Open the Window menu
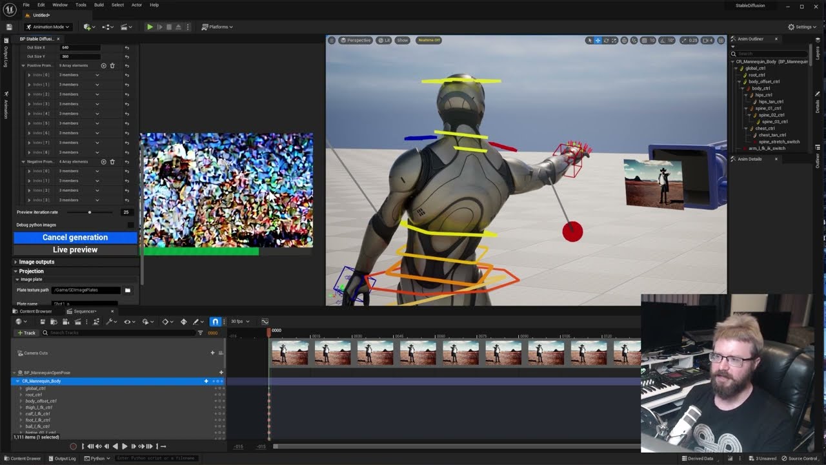The image size is (826, 465). click(x=60, y=5)
